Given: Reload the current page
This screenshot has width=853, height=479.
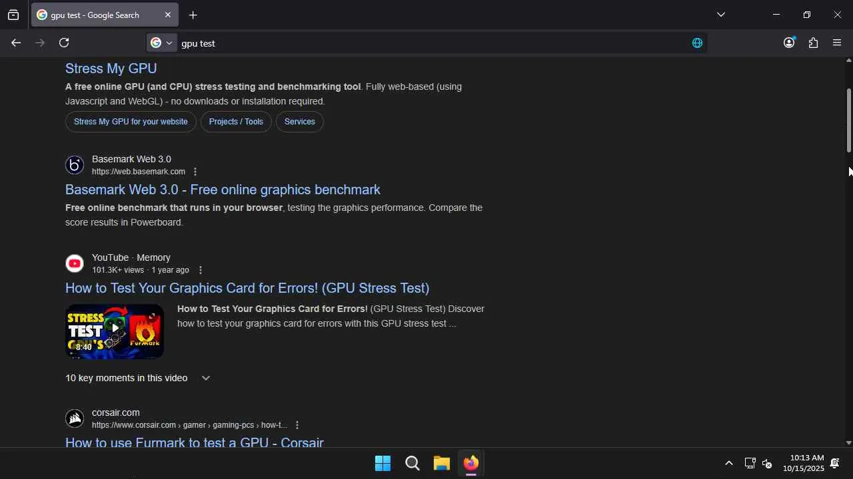Looking at the screenshot, I should point(64,43).
